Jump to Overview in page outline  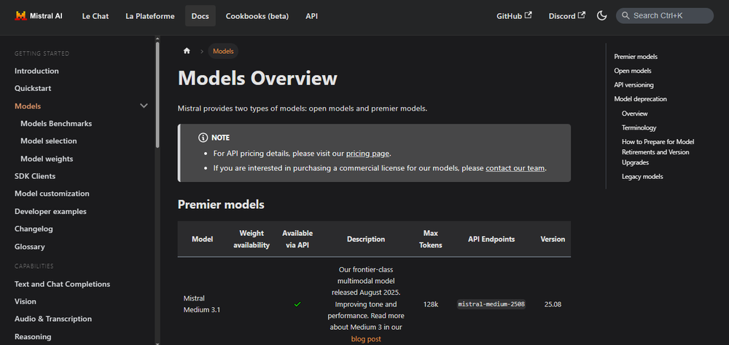tap(635, 114)
